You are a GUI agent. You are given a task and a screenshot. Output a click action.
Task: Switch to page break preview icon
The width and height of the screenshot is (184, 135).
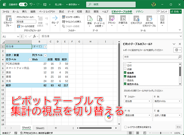[145, 133]
